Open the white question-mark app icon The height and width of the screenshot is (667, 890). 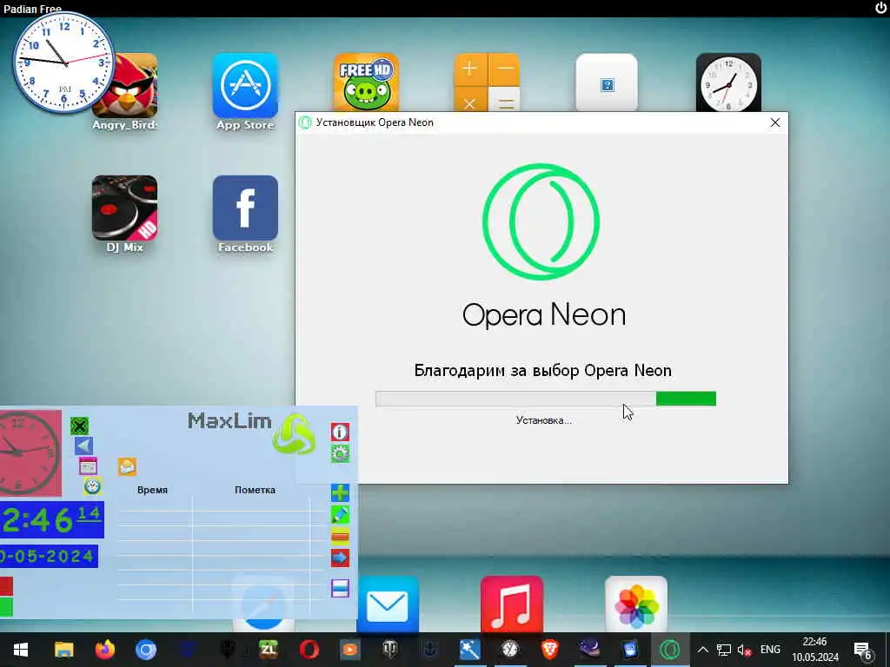[x=607, y=83]
